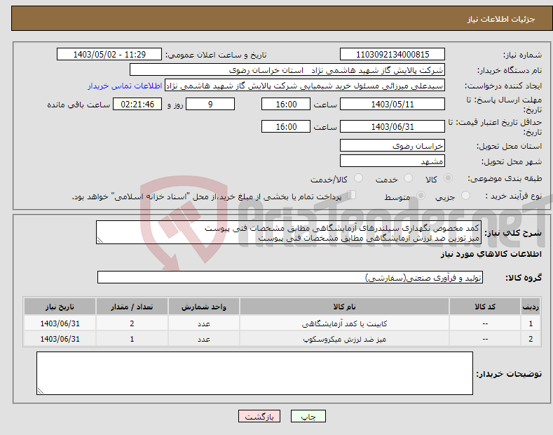Click the price validity 16:00 time field
The height and width of the screenshot is (435, 553).
pyautogui.click(x=286, y=126)
